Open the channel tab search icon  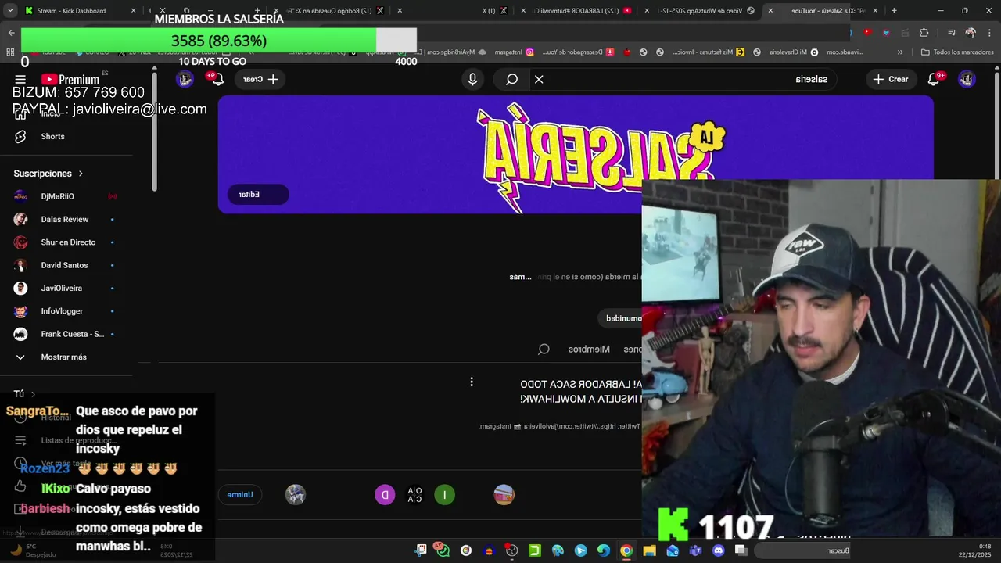click(544, 350)
